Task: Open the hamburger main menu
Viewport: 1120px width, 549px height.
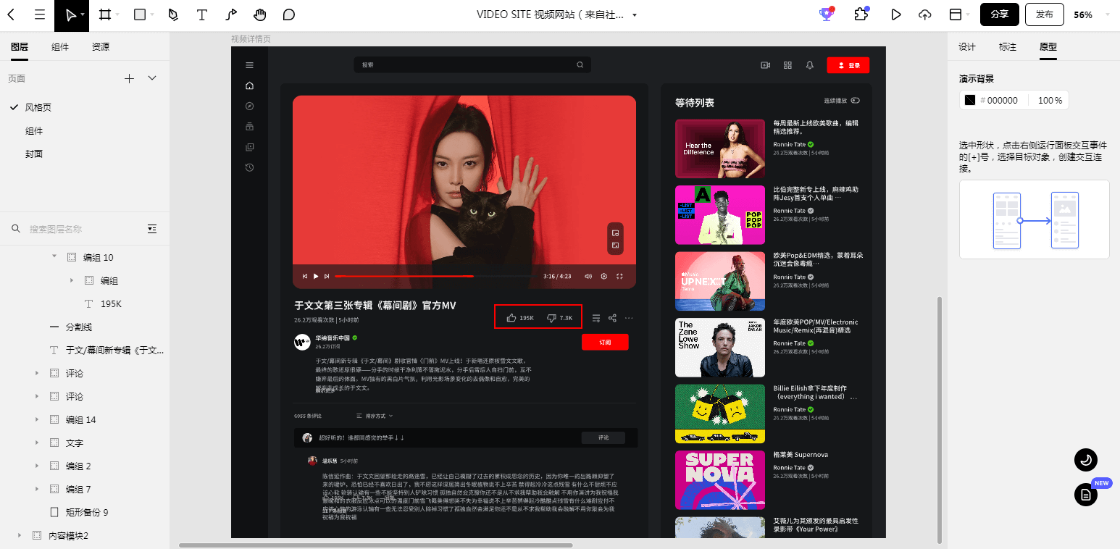Action: pyautogui.click(x=40, y=14)
